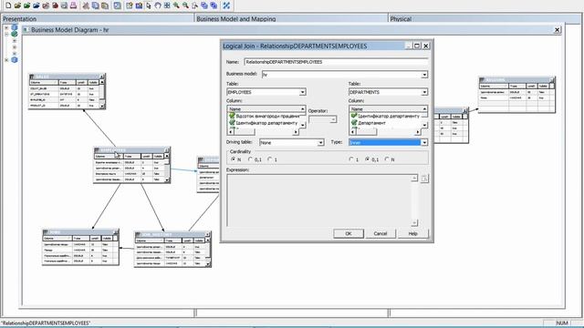Expand the top node in Presentation tree

6,27
